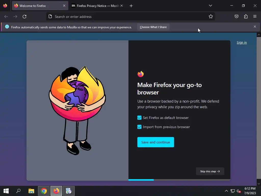Open the Windows Start menu
Screen dimensions: 261x196
tap(6, 191)
